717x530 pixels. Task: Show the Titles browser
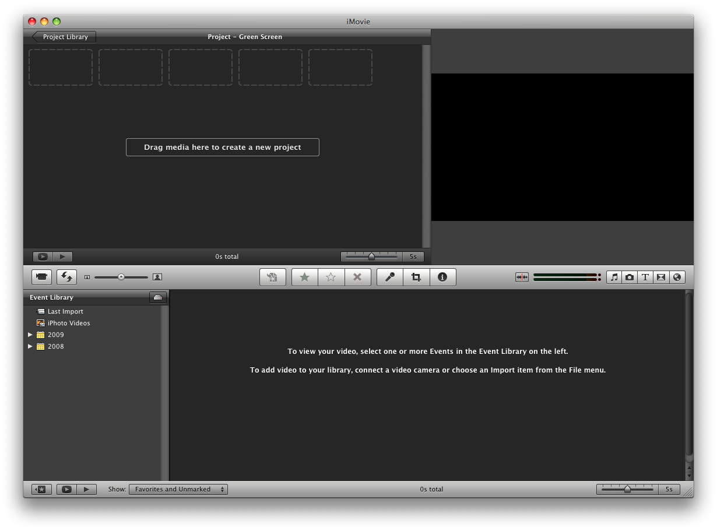[x=645, y=278]
